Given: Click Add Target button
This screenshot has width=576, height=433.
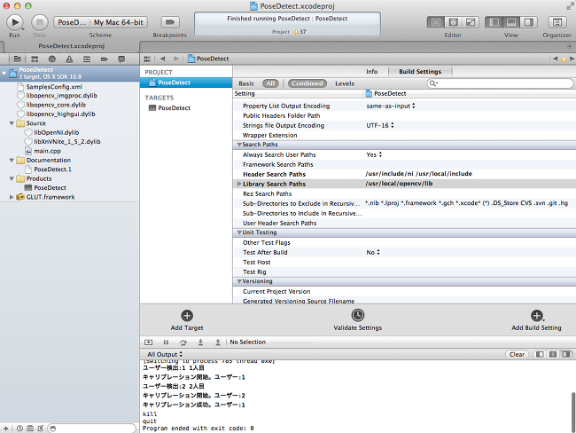Looking at the screenshot, I should 187,320.
